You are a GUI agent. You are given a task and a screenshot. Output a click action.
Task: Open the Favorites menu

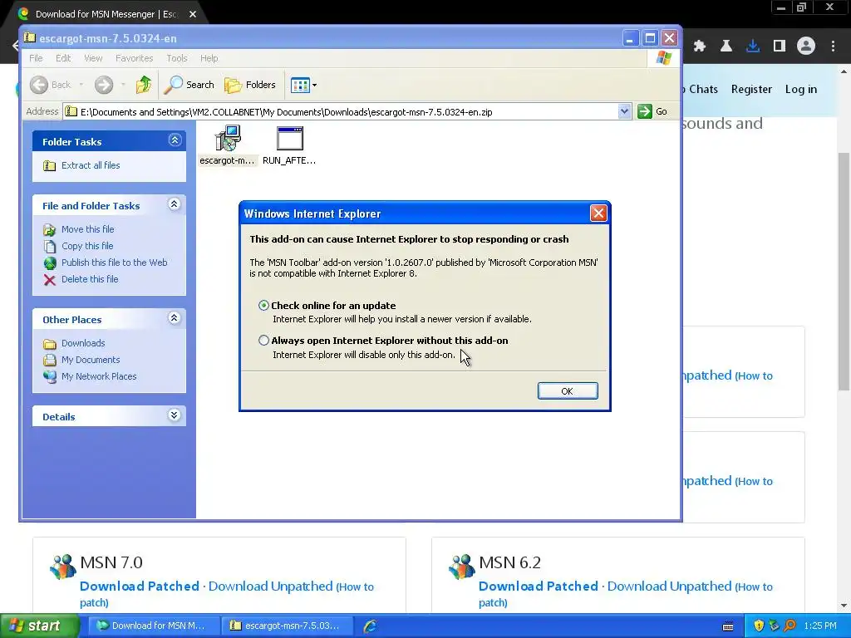tap(134, 58)
